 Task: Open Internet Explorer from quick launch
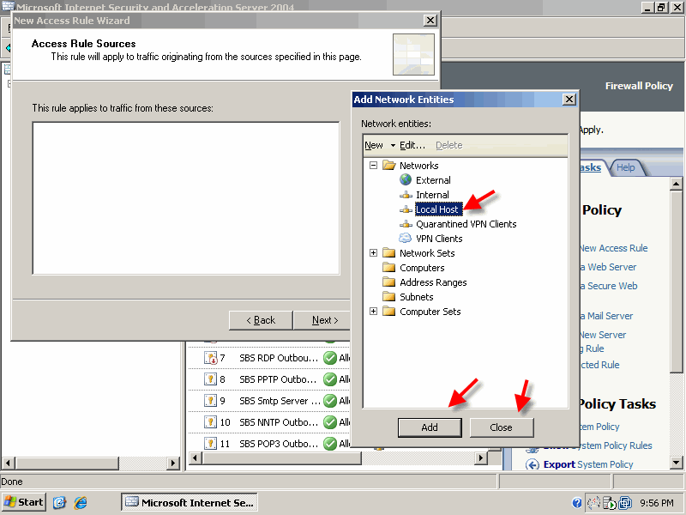81,502
